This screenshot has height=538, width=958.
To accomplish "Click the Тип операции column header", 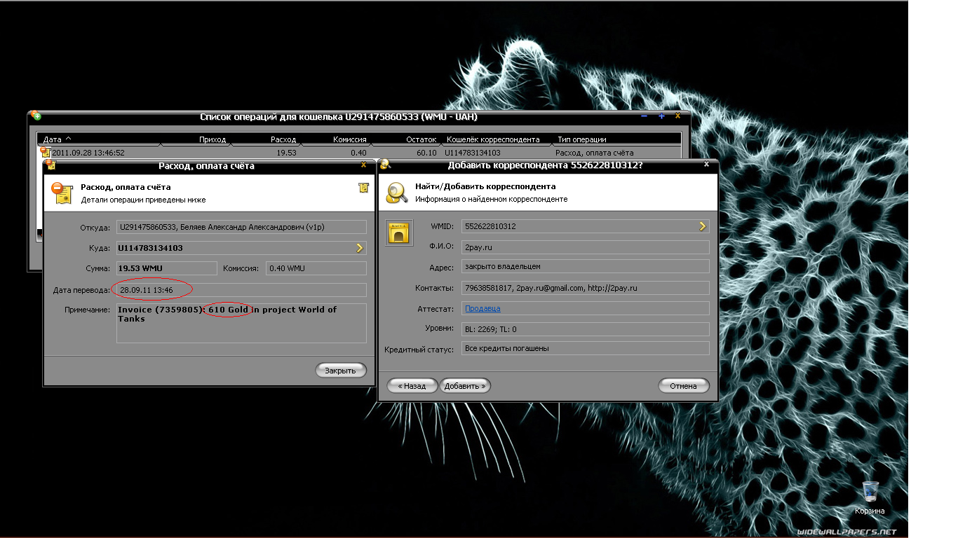I will (582, 139).
